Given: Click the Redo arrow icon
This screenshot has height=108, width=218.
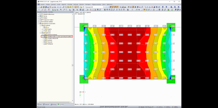Looking at the screenshot, I should click(x=60, y=7).
